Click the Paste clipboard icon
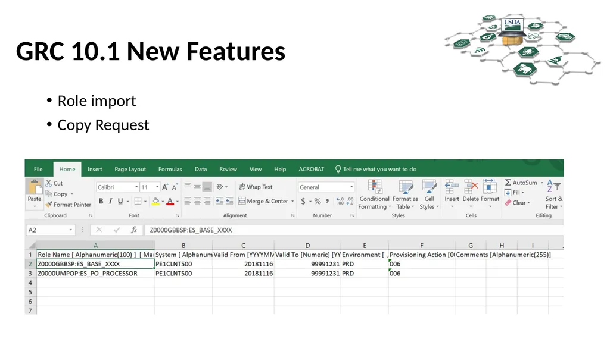Viewport: 610px width, 342px height. (34, 187)
